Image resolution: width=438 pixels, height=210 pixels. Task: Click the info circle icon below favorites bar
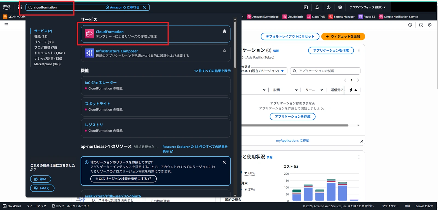(x=410, y=25)
